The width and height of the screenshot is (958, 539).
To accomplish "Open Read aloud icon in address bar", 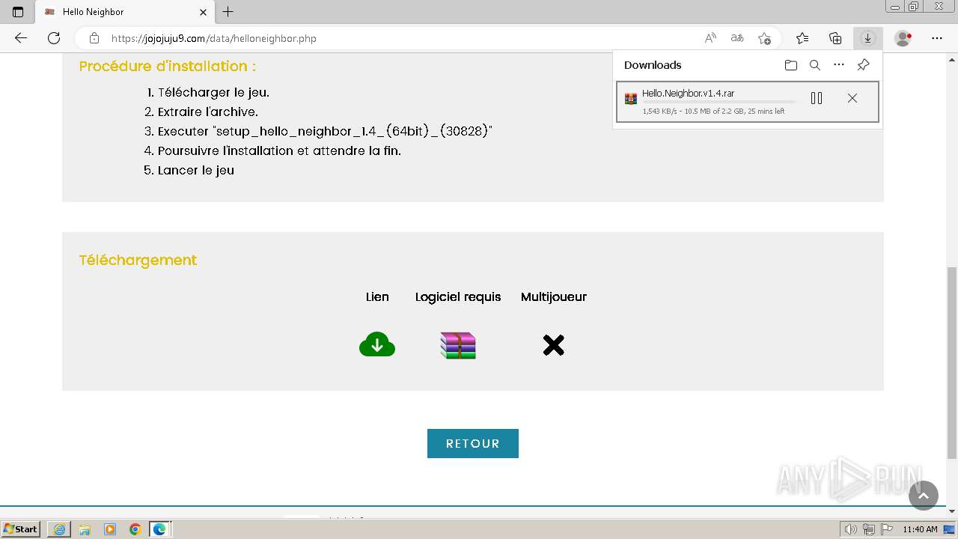I will (710, 38).
